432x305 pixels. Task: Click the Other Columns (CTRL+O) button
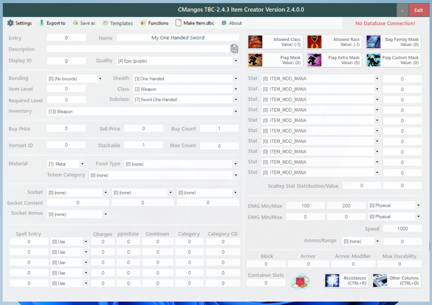(x=396, y=281)
